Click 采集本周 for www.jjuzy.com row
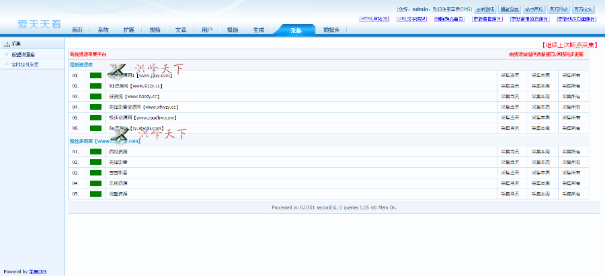The image size is (605, 276). (x=540, y=76)
